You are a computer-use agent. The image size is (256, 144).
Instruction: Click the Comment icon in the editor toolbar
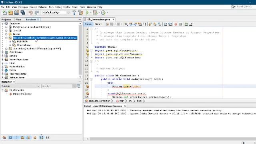click(186, 24)
